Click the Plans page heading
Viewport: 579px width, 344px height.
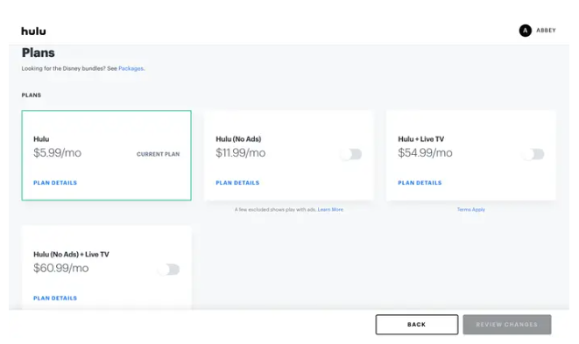click(38, 53)
